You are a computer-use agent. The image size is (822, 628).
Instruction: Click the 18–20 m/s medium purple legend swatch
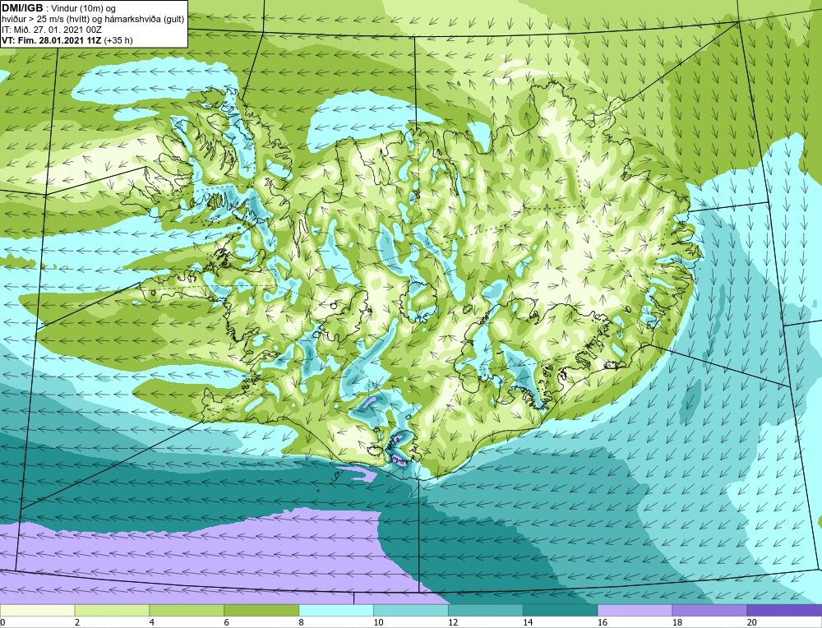click(710, 610)
